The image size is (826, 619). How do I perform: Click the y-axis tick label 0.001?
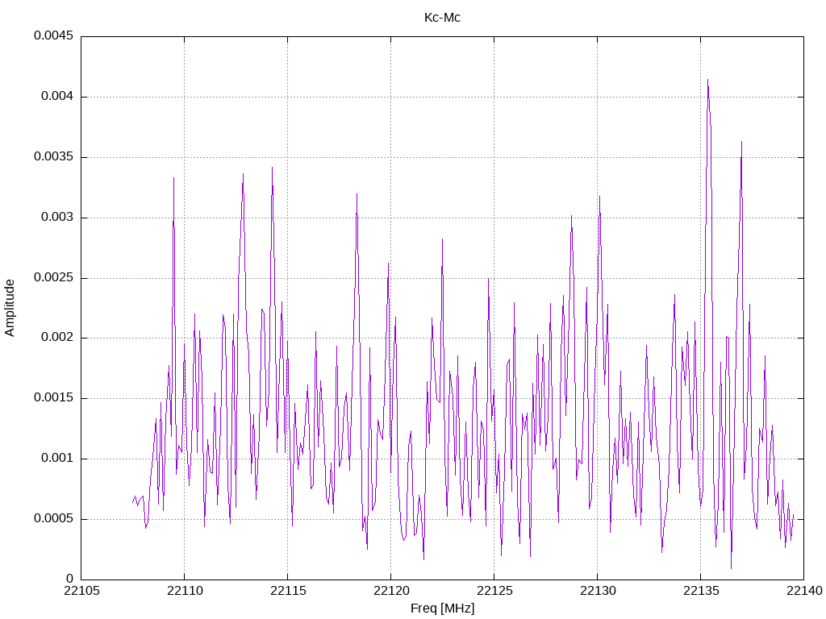[x=57, y=458]
